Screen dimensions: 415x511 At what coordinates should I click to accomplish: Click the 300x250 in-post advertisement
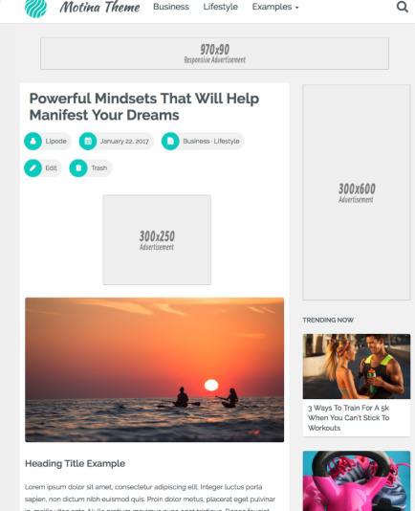pyautogui.click(x=157, y=239)
